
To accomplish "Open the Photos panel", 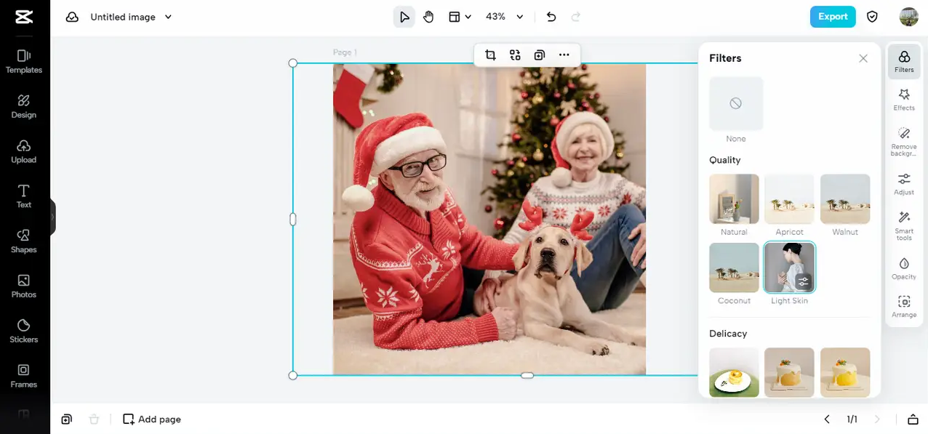I will click(x=24, y=286).
